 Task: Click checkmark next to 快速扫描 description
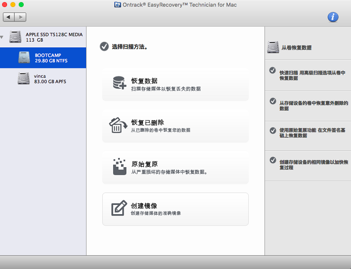pyautogui.click(x=272, y=70)
